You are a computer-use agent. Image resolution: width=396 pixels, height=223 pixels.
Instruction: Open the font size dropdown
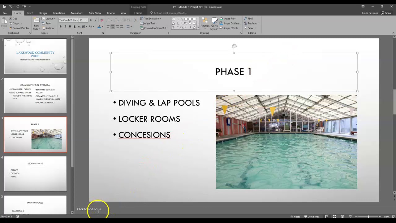[87, 20]
